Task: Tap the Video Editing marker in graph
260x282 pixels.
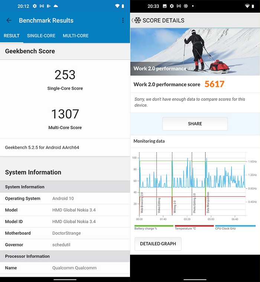Action: [159, 205]
